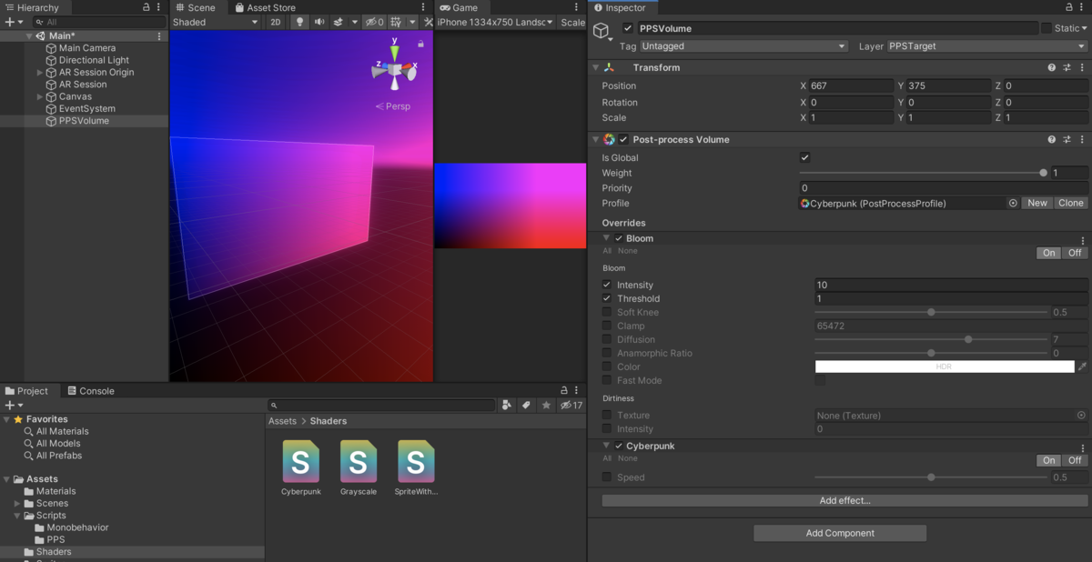
Task: Expand AR Session Origin in Hierarchy
Action: [39, 72]
